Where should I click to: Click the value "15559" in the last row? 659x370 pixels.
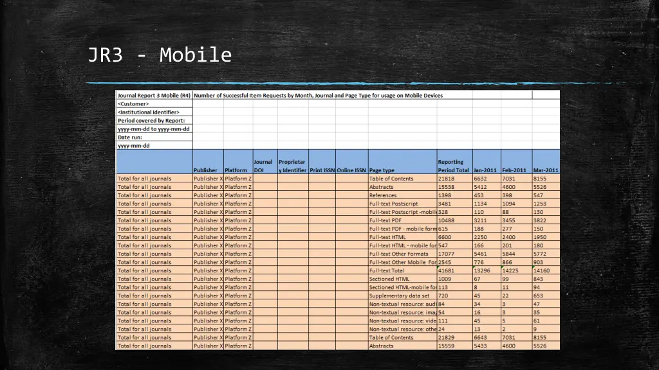point(454,346)
